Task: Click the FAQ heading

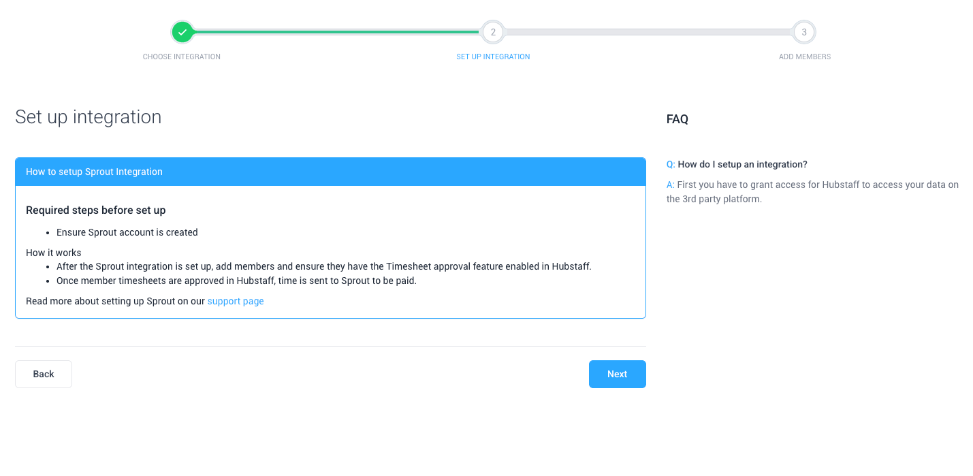Action: [677, 119]
